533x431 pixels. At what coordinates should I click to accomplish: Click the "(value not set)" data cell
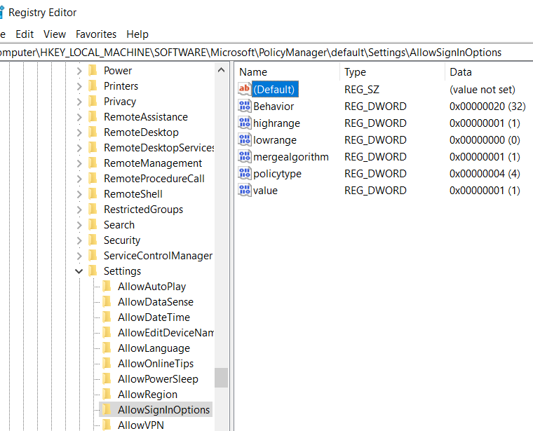click(483, 89)
